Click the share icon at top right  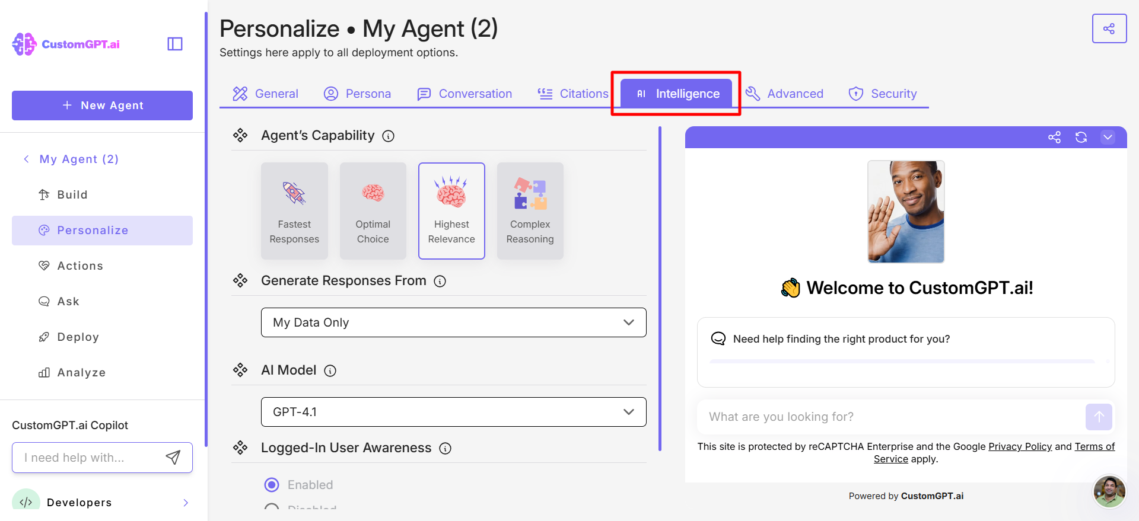[x=1109, y=28]
